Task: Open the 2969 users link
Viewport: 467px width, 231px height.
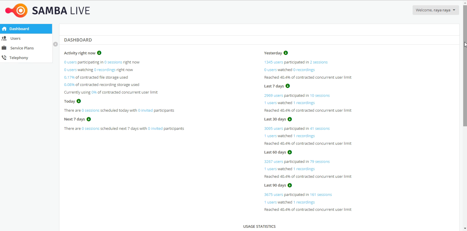Action: pyautogui.click(x=274, y=95)
